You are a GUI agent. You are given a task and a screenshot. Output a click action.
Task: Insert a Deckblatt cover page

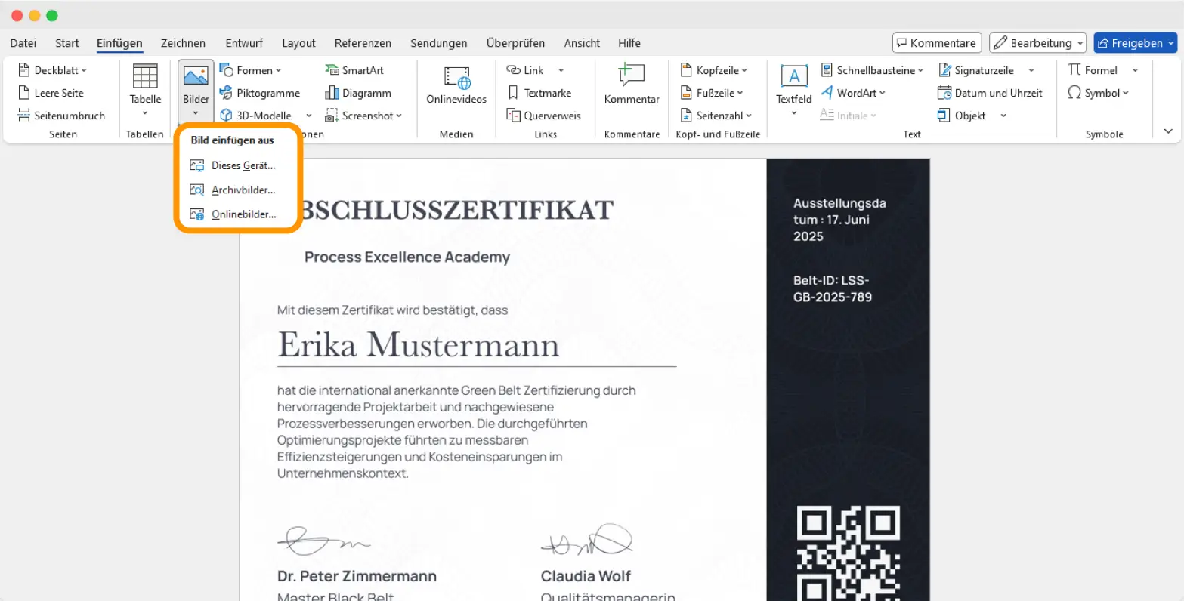52,70
